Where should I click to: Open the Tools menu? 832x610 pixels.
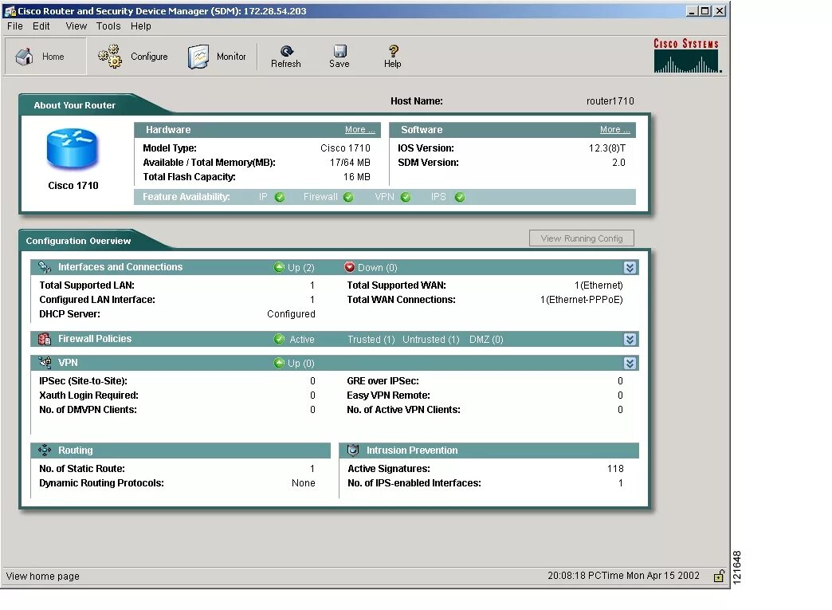tap(108, 26)
